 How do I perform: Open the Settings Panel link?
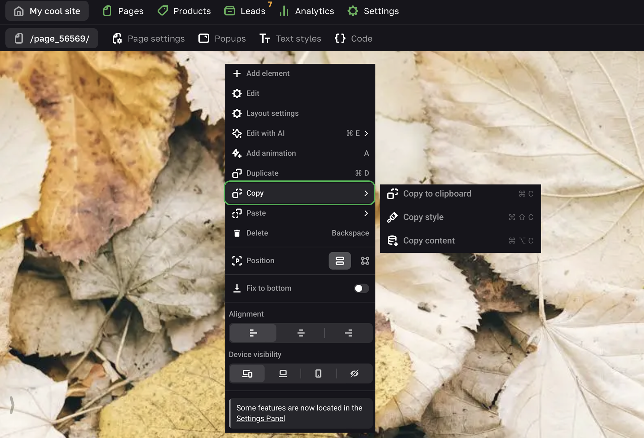261,419
